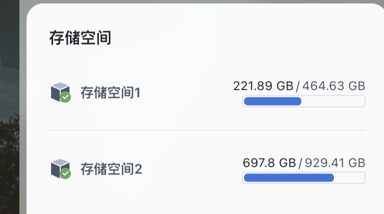
Task: Click the 存储空间1 volume cube icon
Action: coord(59,91)
